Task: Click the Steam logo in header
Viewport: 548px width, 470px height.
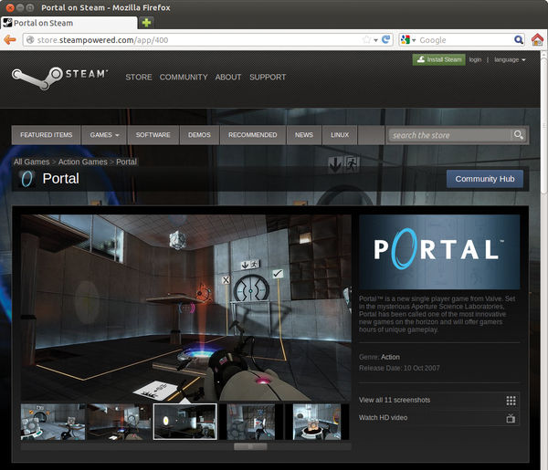Action: tap(59, 78)
